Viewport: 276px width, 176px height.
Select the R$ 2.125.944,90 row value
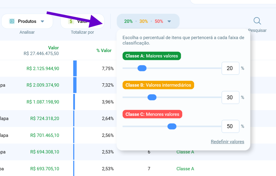pyautogui.click(x=43, y=69)
